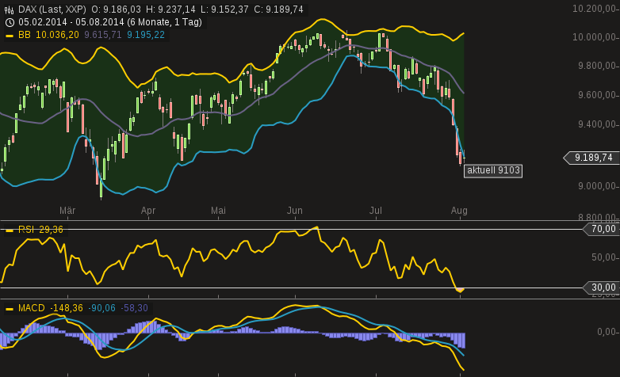This screenshot has width=620, height=377.
Task: Click the yellow MACD indicator color marker
Action: coord(9,309)
